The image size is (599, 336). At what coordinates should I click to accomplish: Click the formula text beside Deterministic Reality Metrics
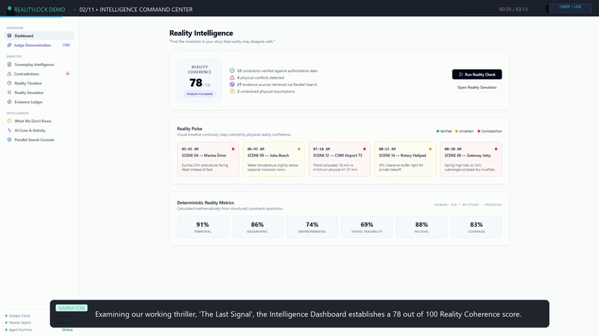467,205
